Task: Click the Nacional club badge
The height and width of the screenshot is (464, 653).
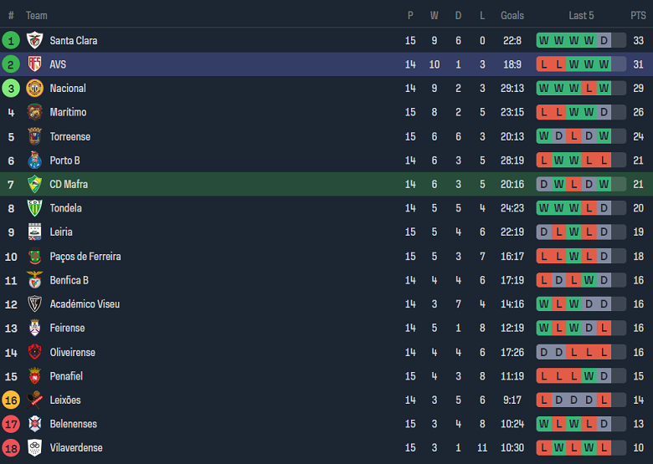Action: tap(34, 89)
